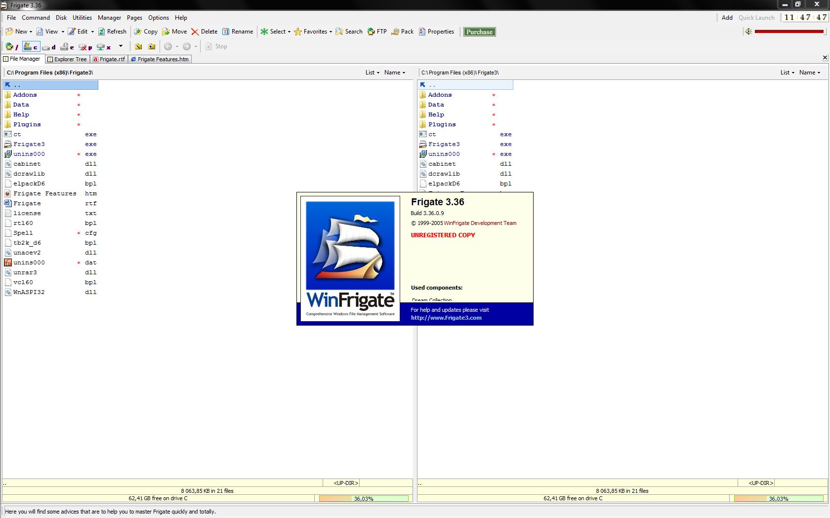Click the right panel disk usage bar

779,499
